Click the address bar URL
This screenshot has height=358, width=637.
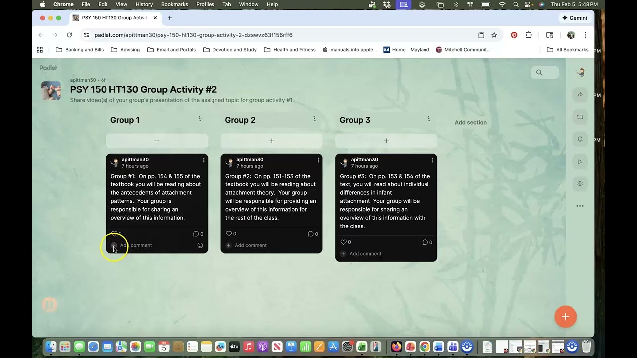pos(193,35)
